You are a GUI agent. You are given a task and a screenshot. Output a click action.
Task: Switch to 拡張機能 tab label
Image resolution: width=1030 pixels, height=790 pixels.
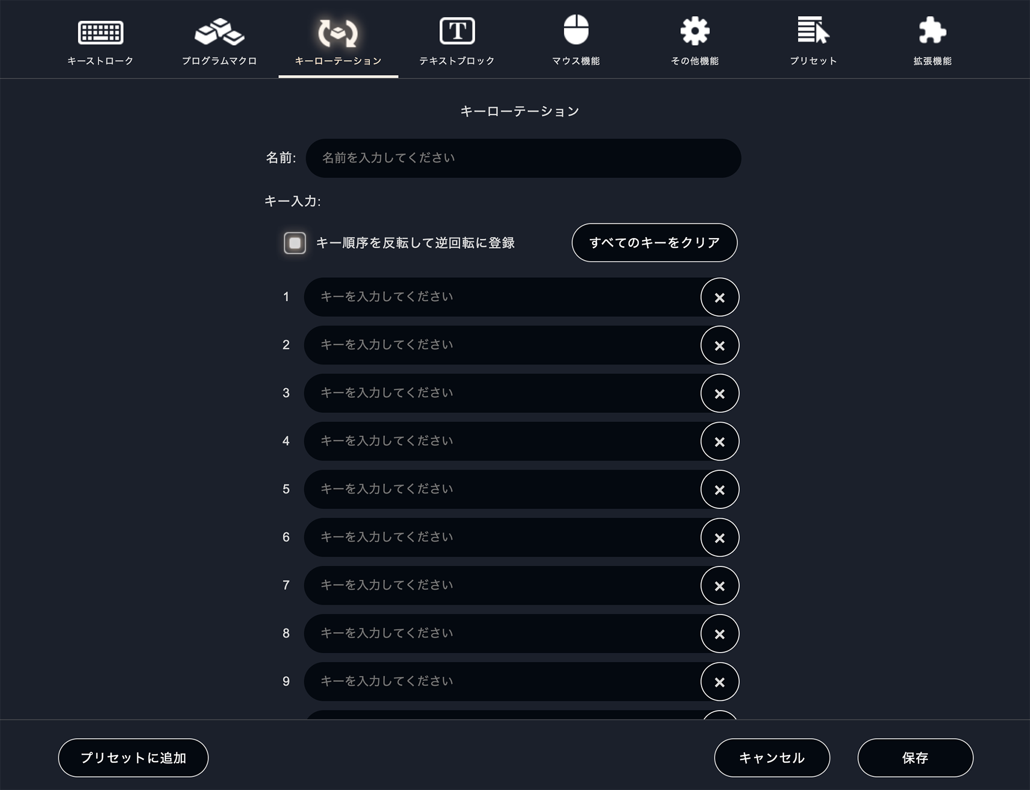click(932, 61)
